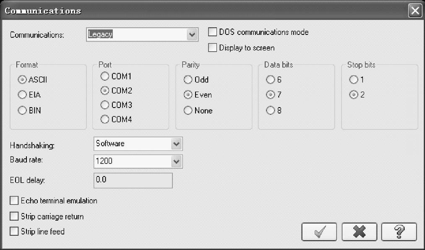Click the Parity group heading
This screenshot has height=250, width=425.
(190, 65)
